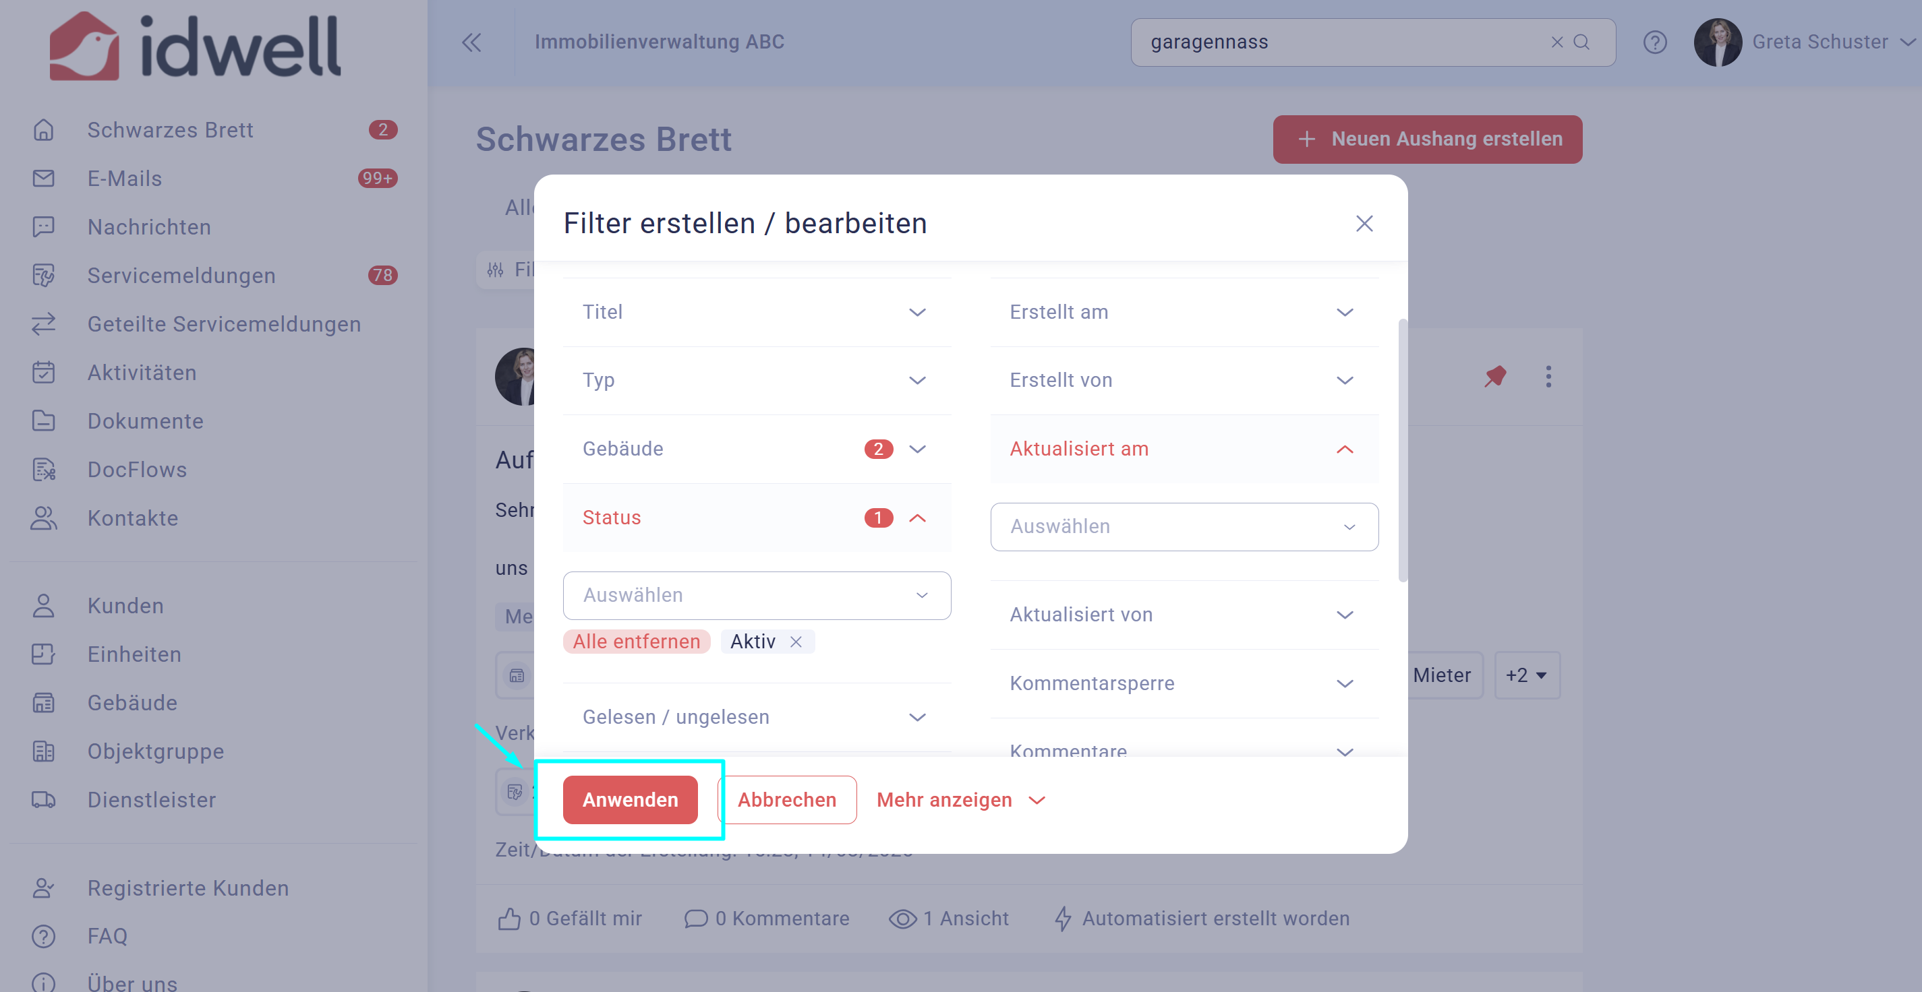Open the E-Mails envelope icon
Image resolution: width=1922 pixels, height=992 pixels.
(x=43, y=179)
